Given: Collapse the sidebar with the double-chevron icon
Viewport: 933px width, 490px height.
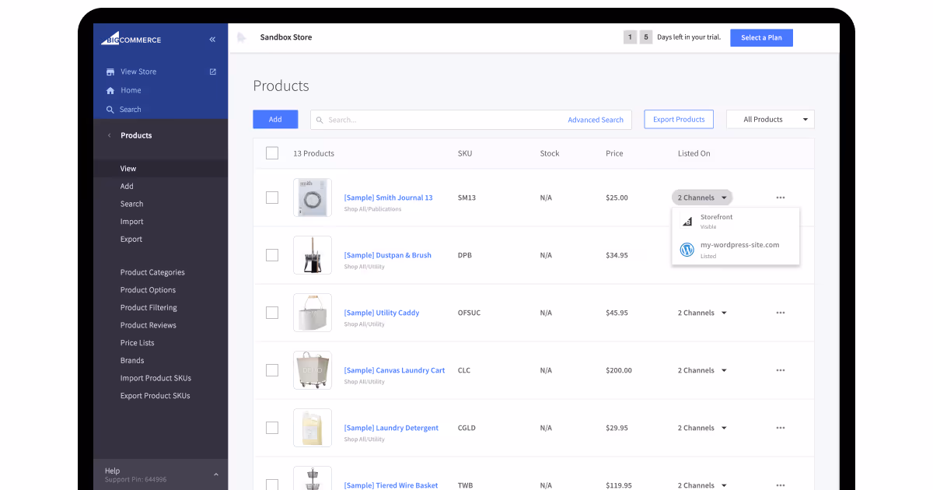Looking at the screenshot, I should point(211,39).
